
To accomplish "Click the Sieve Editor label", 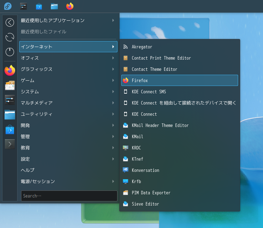I will (145, 204).
